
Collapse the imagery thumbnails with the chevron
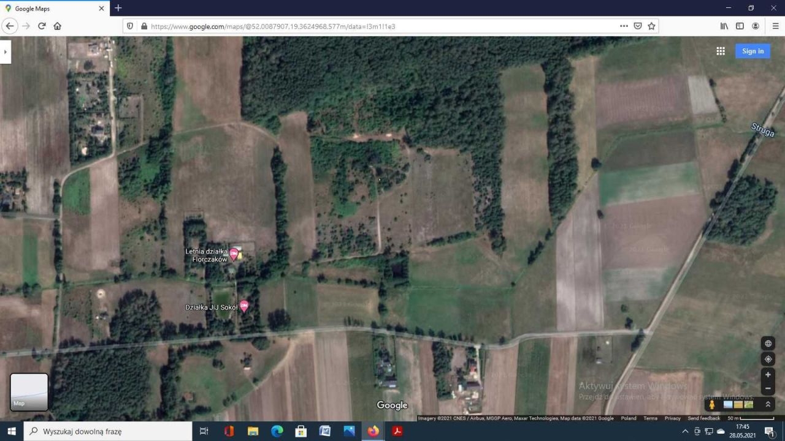click(768, 404)
